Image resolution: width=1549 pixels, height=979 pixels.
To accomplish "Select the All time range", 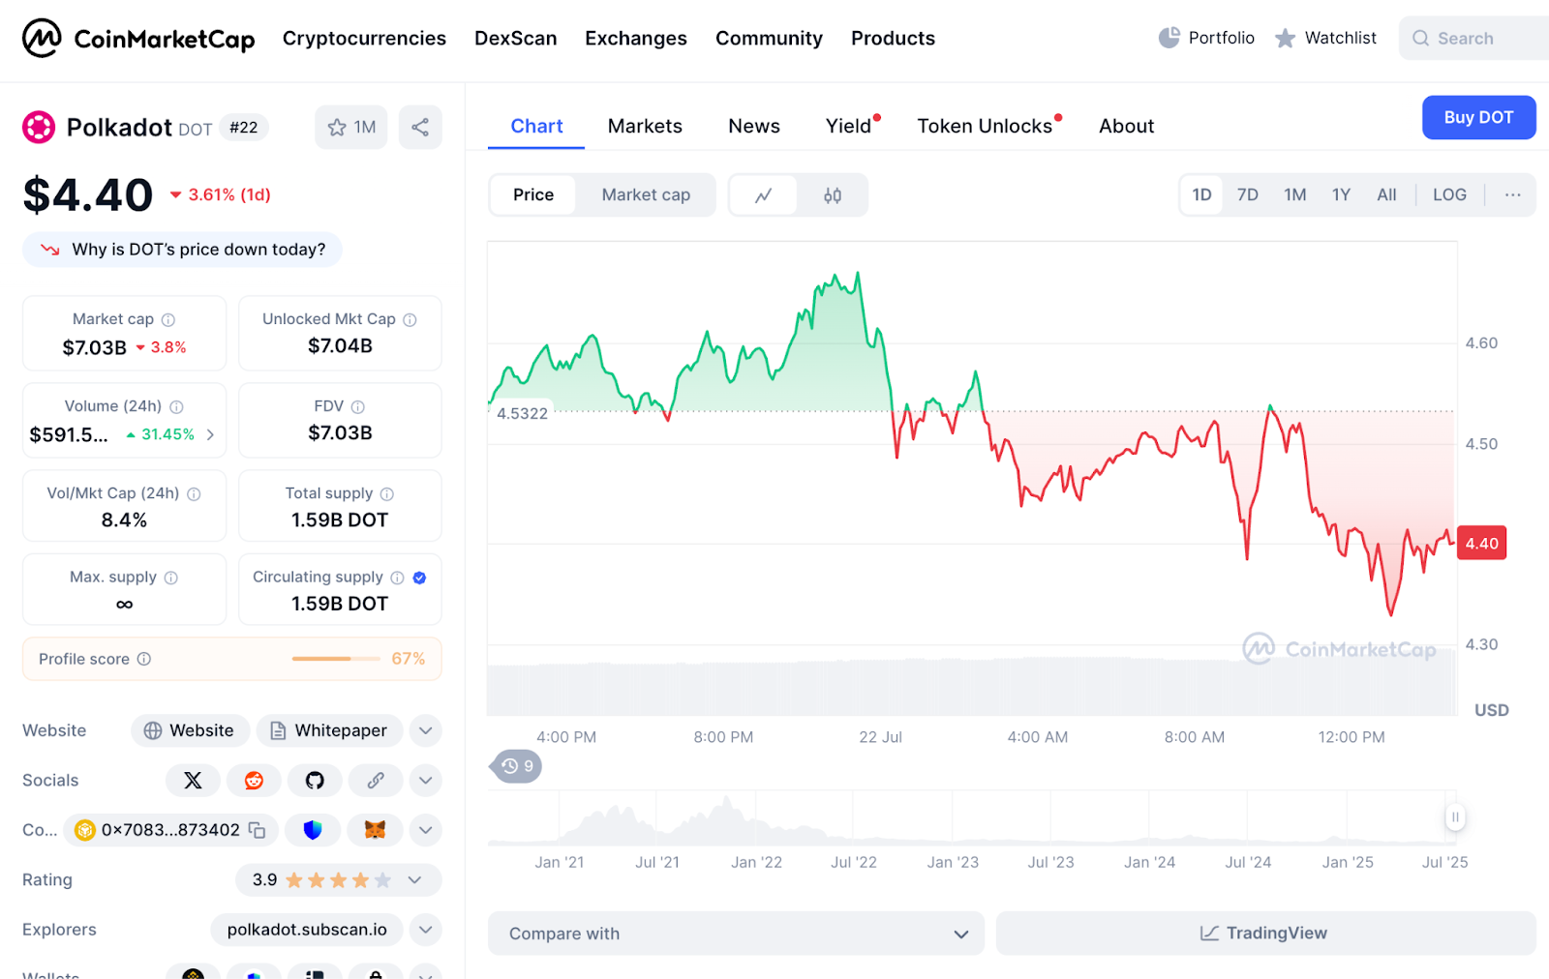I will click(x=1386, y=195).
